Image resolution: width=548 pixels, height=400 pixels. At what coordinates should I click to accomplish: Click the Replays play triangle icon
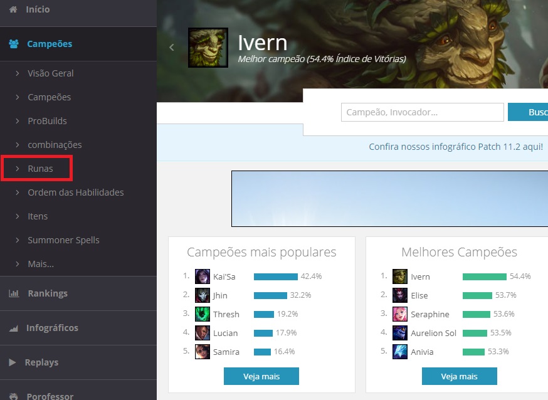tap(13, 362)
